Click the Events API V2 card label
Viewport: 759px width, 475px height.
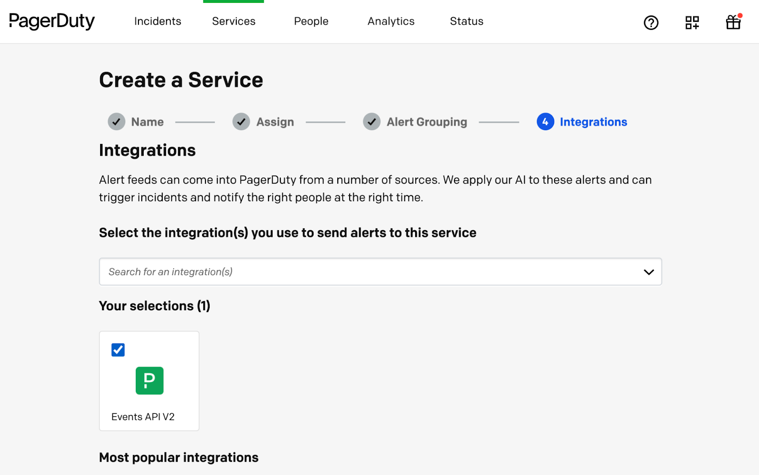pyautogui.click(x=143, y=417)
